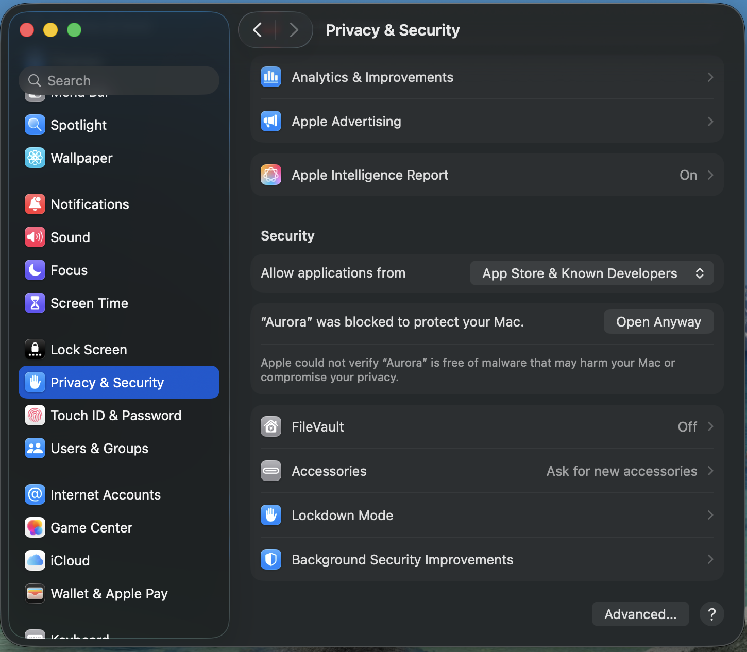Click the Background Security Improvements shield icon
747x652 pixels.
[271, 559]
